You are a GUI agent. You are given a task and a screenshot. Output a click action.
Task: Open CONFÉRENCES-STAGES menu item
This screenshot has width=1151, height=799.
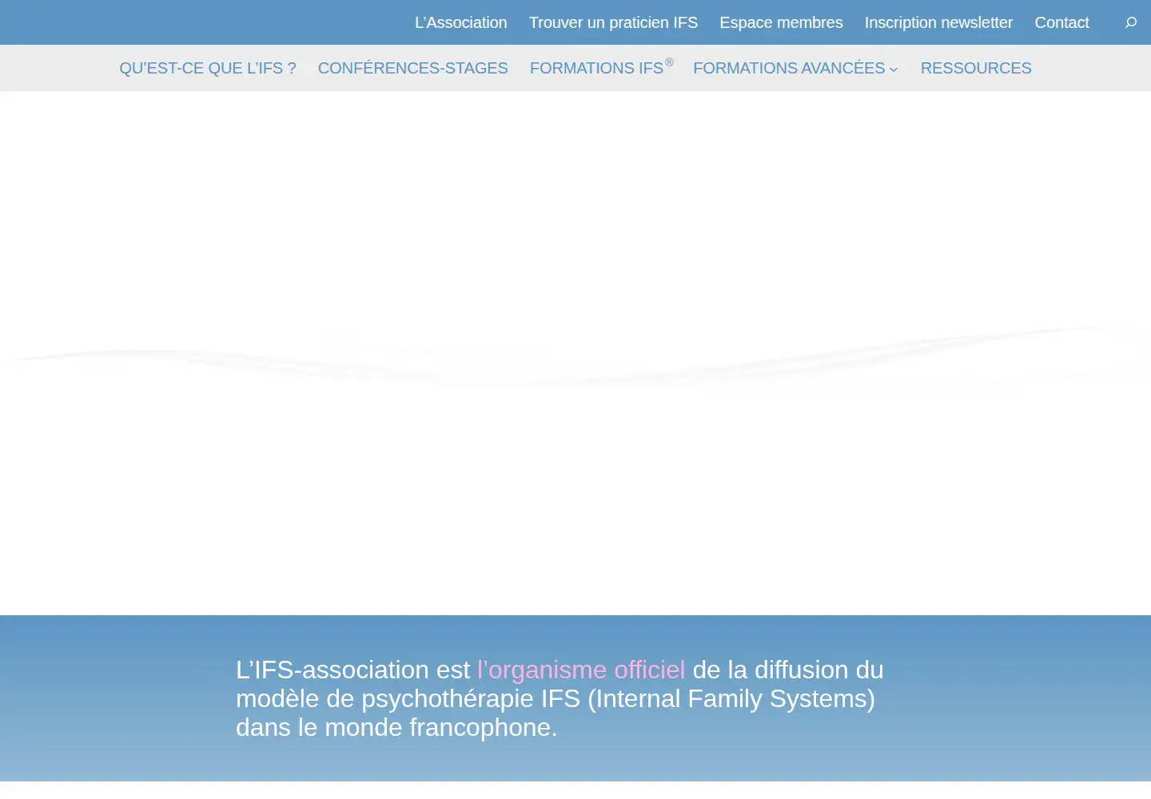pyautogui.click(x=412, y=68)
